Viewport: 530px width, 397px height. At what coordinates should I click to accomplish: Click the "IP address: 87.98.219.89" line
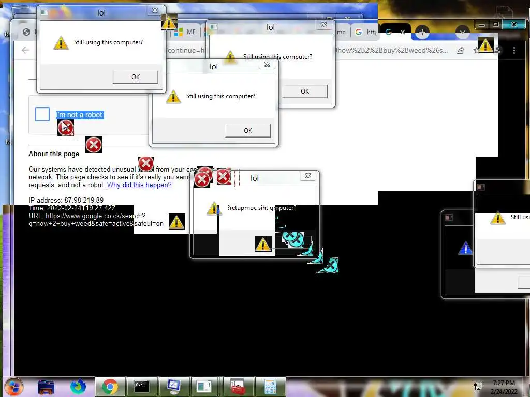tap(66, 200)
